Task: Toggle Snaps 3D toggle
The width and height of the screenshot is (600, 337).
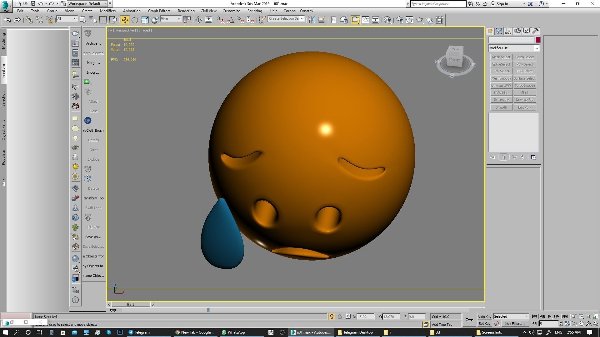Action: (x=220, y=20)
